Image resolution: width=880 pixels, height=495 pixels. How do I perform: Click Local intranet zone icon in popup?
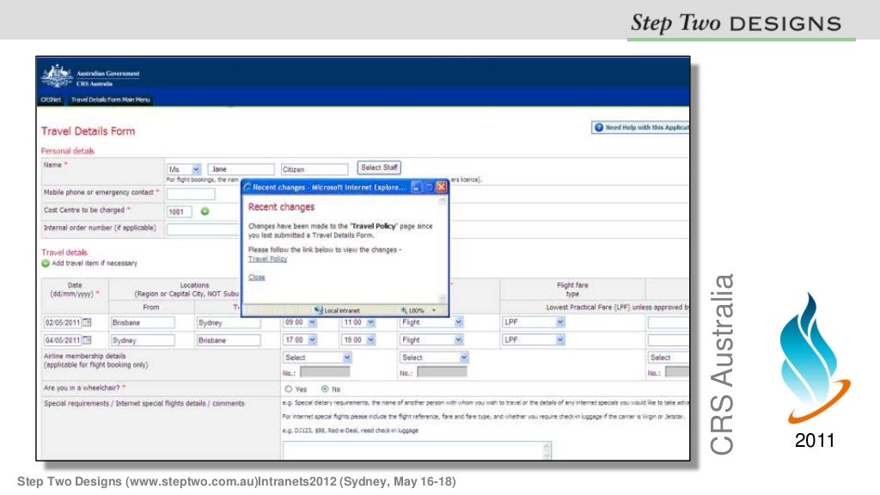pyautogui.click(x=319, y=310)
